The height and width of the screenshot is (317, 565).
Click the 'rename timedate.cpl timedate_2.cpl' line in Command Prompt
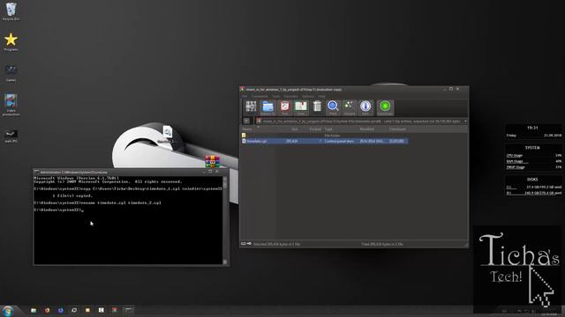[x=97, y=203]
